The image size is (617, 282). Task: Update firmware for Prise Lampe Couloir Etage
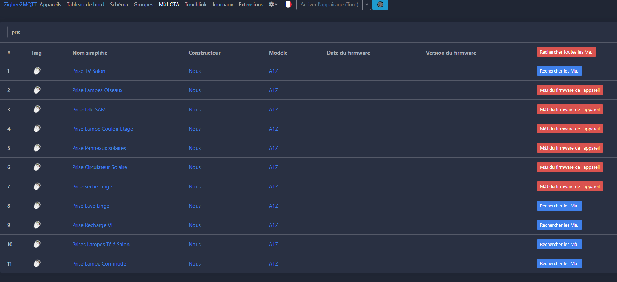pyautogui.click(x=570, y=129)
